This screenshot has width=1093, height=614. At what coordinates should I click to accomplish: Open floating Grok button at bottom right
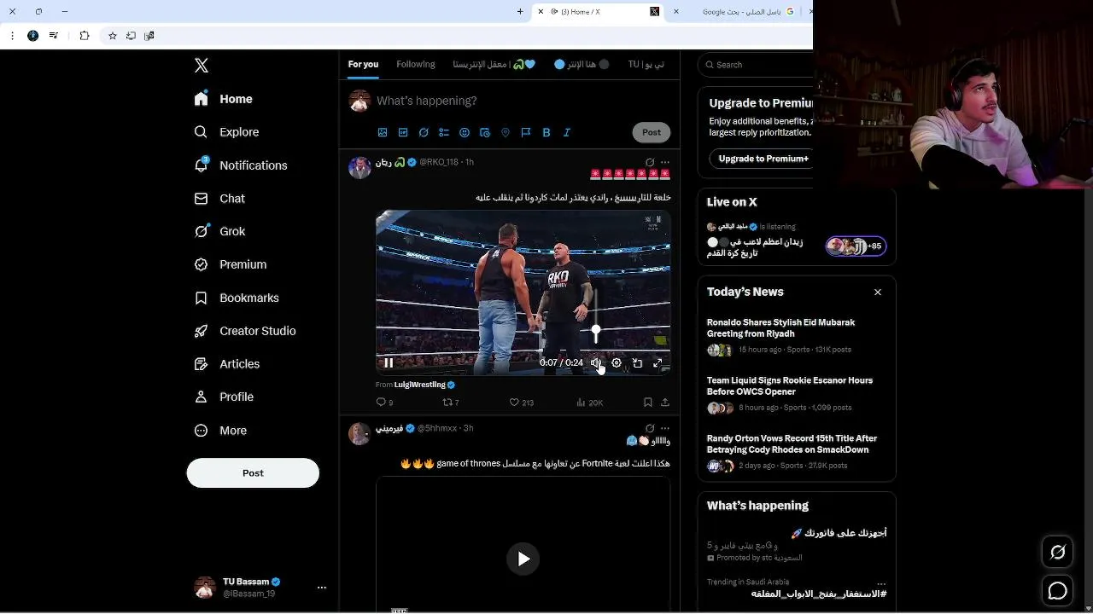pos(1058,553)
